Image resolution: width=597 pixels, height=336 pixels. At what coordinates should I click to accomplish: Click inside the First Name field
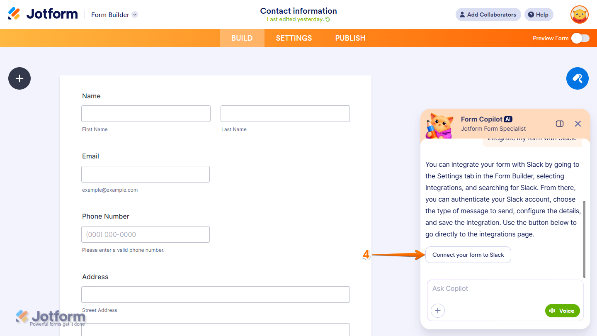pyautogui.click(x=146, y=113)
